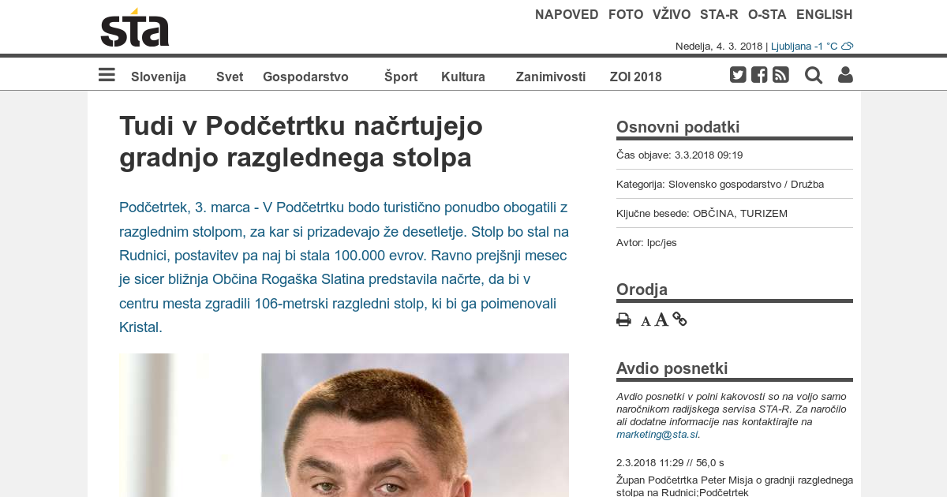947x497 pixels.
Task: Open STA Facebook page icon
Action: click(759, 75)
